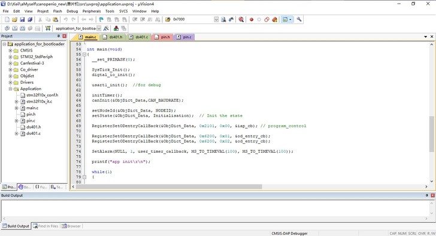Switch to the Browser output tab
Viewport: 436px width, 236px height.
coord(71,226)
